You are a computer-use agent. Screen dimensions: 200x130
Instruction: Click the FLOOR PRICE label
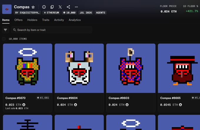[168, 6]
